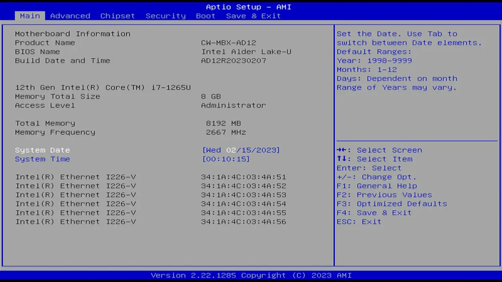The image size is (502, 282).
Task: Click the Build Date and Time label
Action: coord(62,61)
